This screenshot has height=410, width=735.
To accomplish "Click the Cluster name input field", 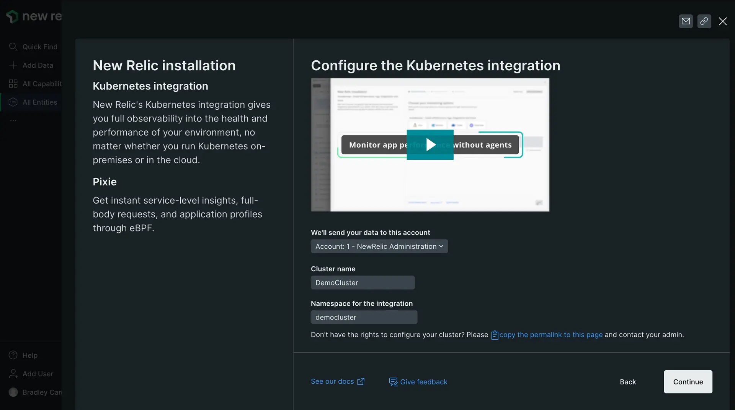I will [x=363, y=283].
